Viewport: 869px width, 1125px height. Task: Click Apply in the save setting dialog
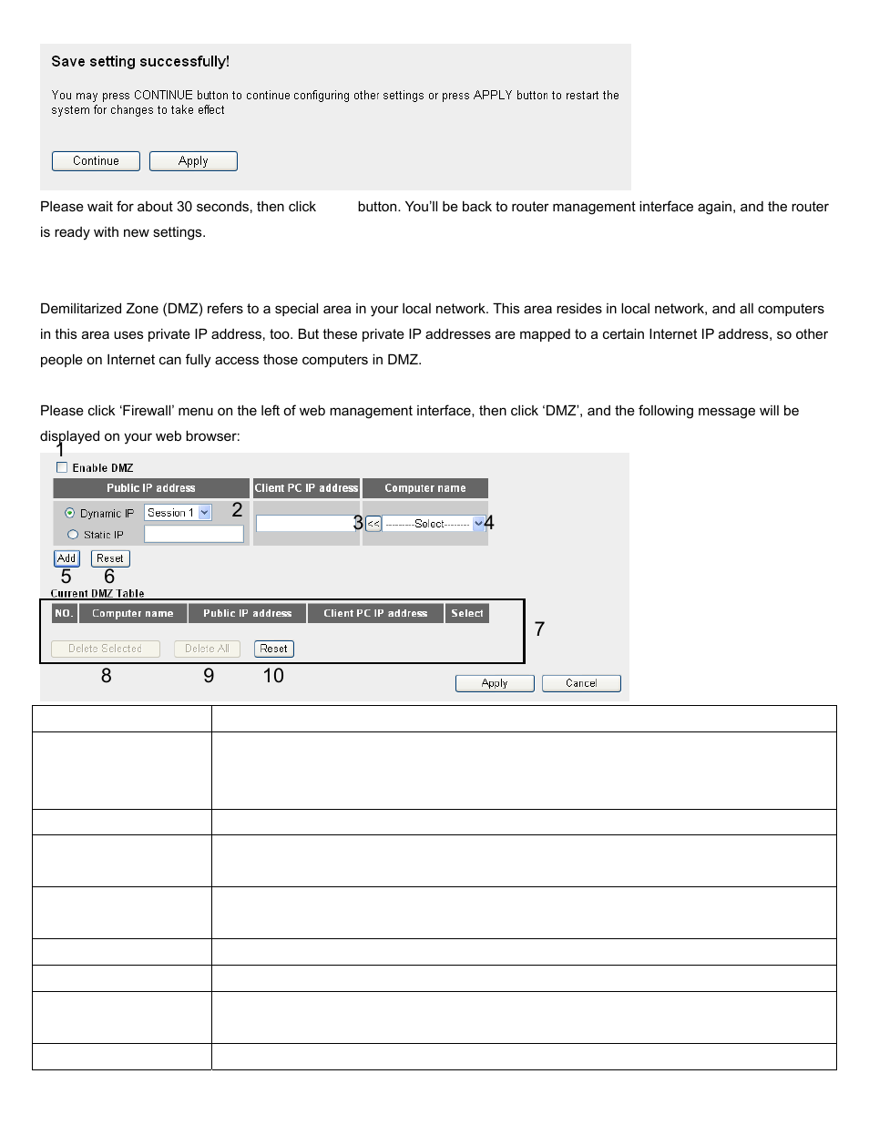pyautogui.click(x=193, y=161)
